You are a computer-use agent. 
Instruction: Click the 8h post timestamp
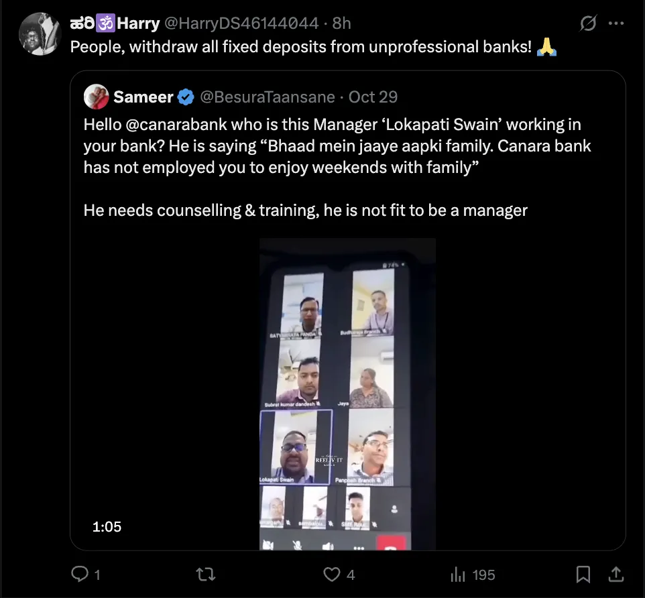coord(342,24)
